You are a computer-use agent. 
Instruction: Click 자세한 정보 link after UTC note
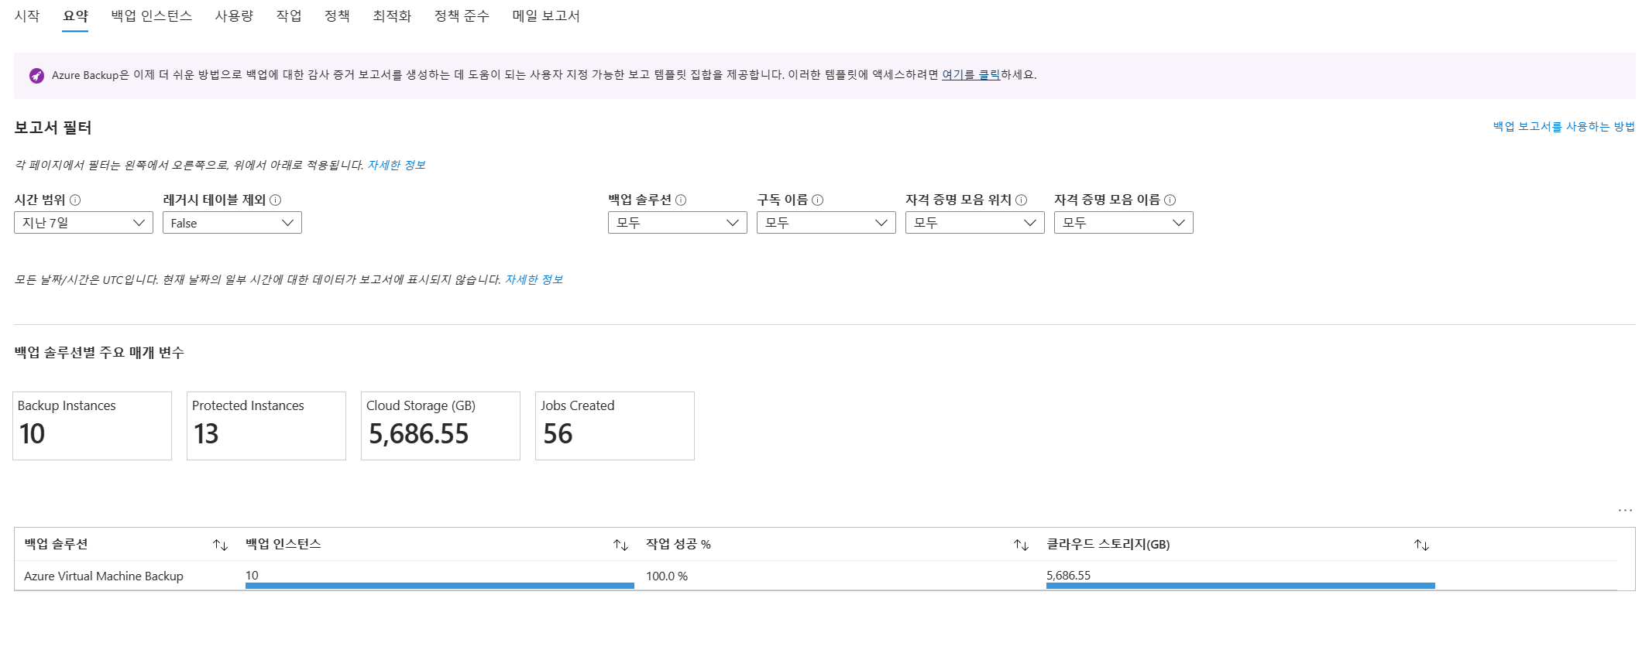click(x=534, y=279)
